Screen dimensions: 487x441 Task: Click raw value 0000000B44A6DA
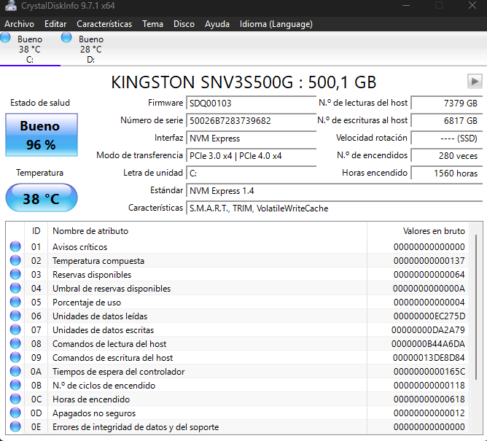coord(428,344)
